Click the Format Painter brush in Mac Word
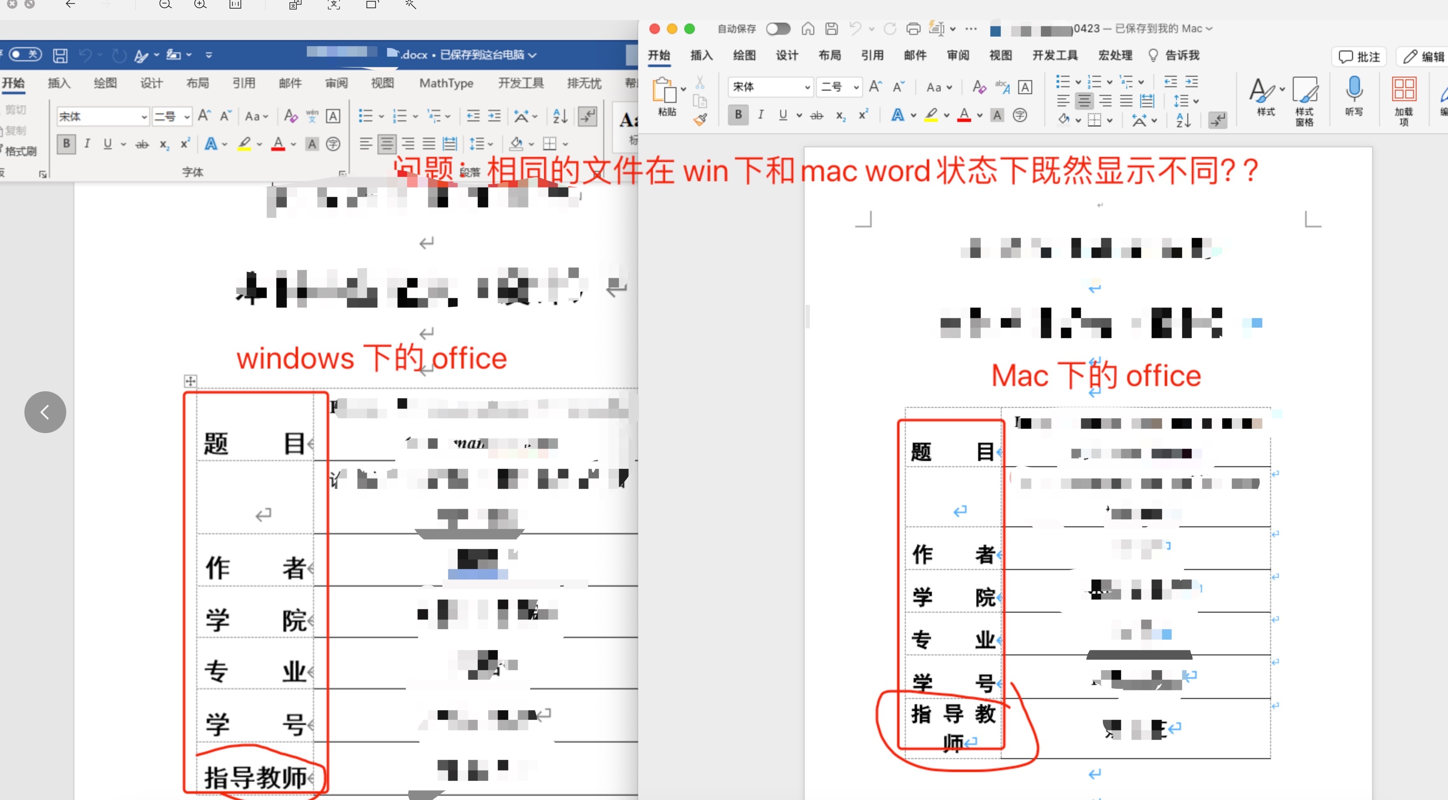1448x800 pixels. 700,119
